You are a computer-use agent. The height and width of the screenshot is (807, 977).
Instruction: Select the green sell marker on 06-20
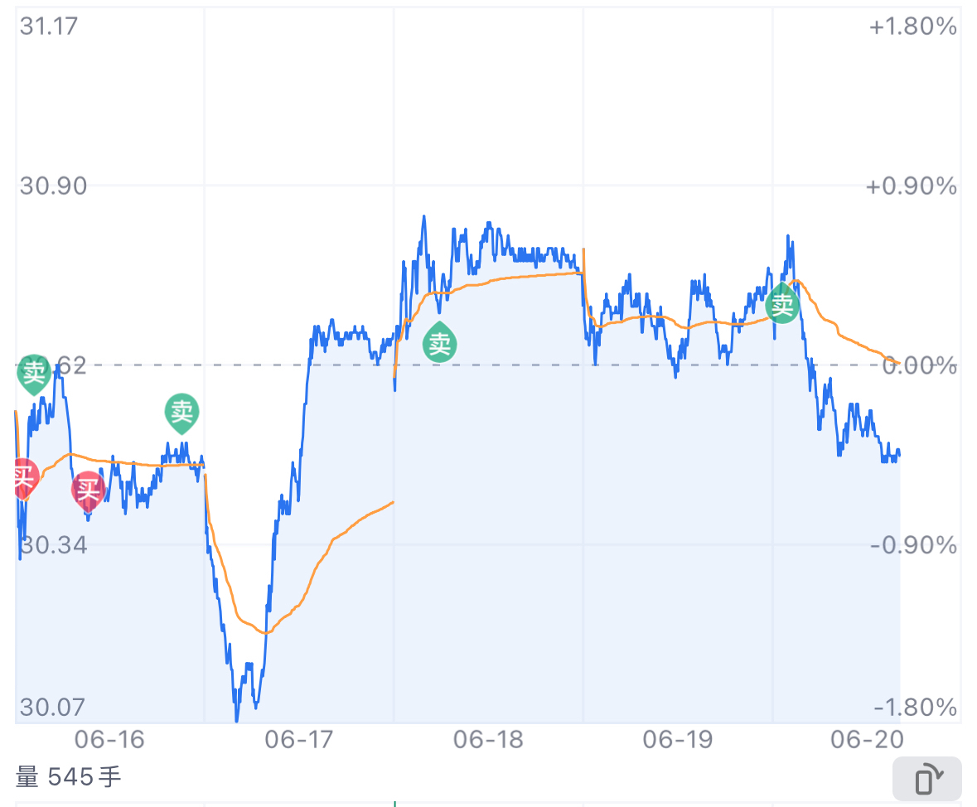(x=782, y=303)
